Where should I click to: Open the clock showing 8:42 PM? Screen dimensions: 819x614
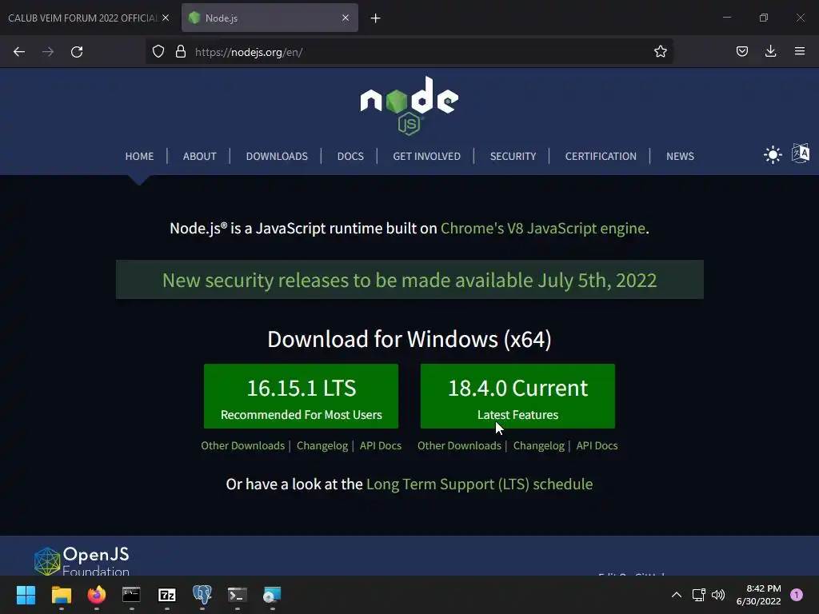point(759,595)
